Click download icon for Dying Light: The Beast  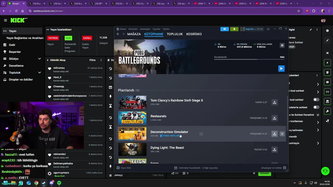274,149
